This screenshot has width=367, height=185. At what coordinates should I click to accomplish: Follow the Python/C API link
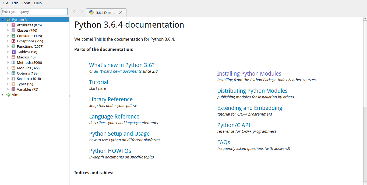click(x=234, y=125)
